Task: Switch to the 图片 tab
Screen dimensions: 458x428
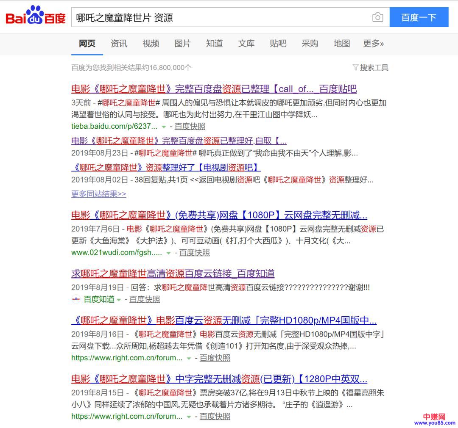Action: pyautogui.click(x=182, y=44)
